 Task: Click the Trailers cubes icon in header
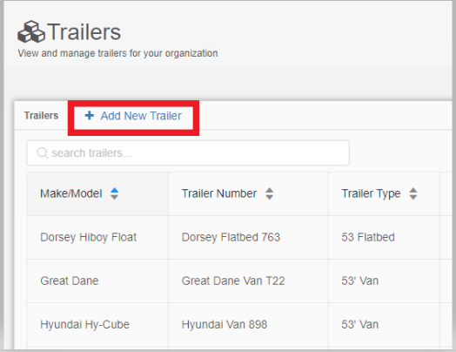pyautogui.click(x=31, y=31)
